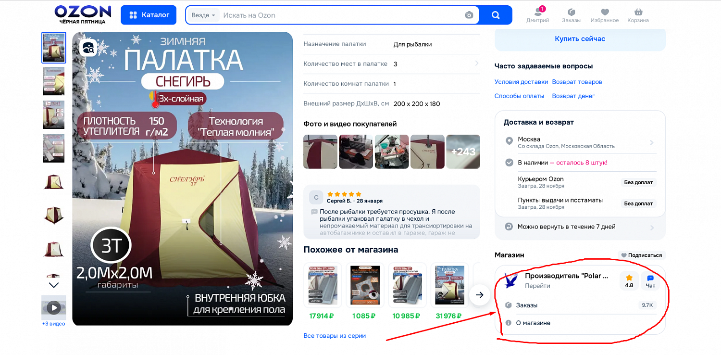Open Все товары из серии link
The height and width of the screenshot is (355, 721).
click(335, 336)
